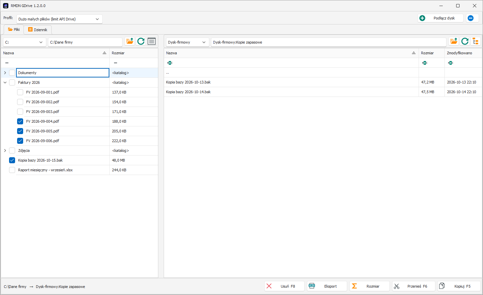Click the green plus connect-drive icon
This screenshot has height=295, width=483.
click(422, 18)
